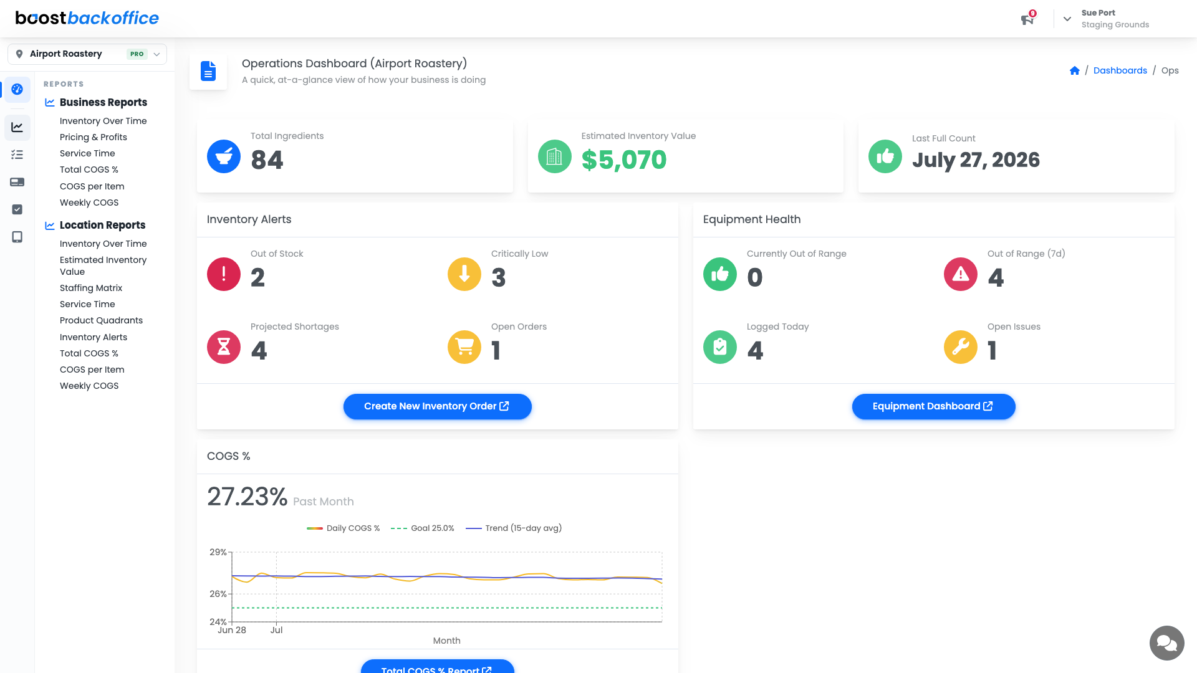Open the dashboard gauge icon in sidebar
Viewport: 1197px width, 673px height.
point(17,89)
